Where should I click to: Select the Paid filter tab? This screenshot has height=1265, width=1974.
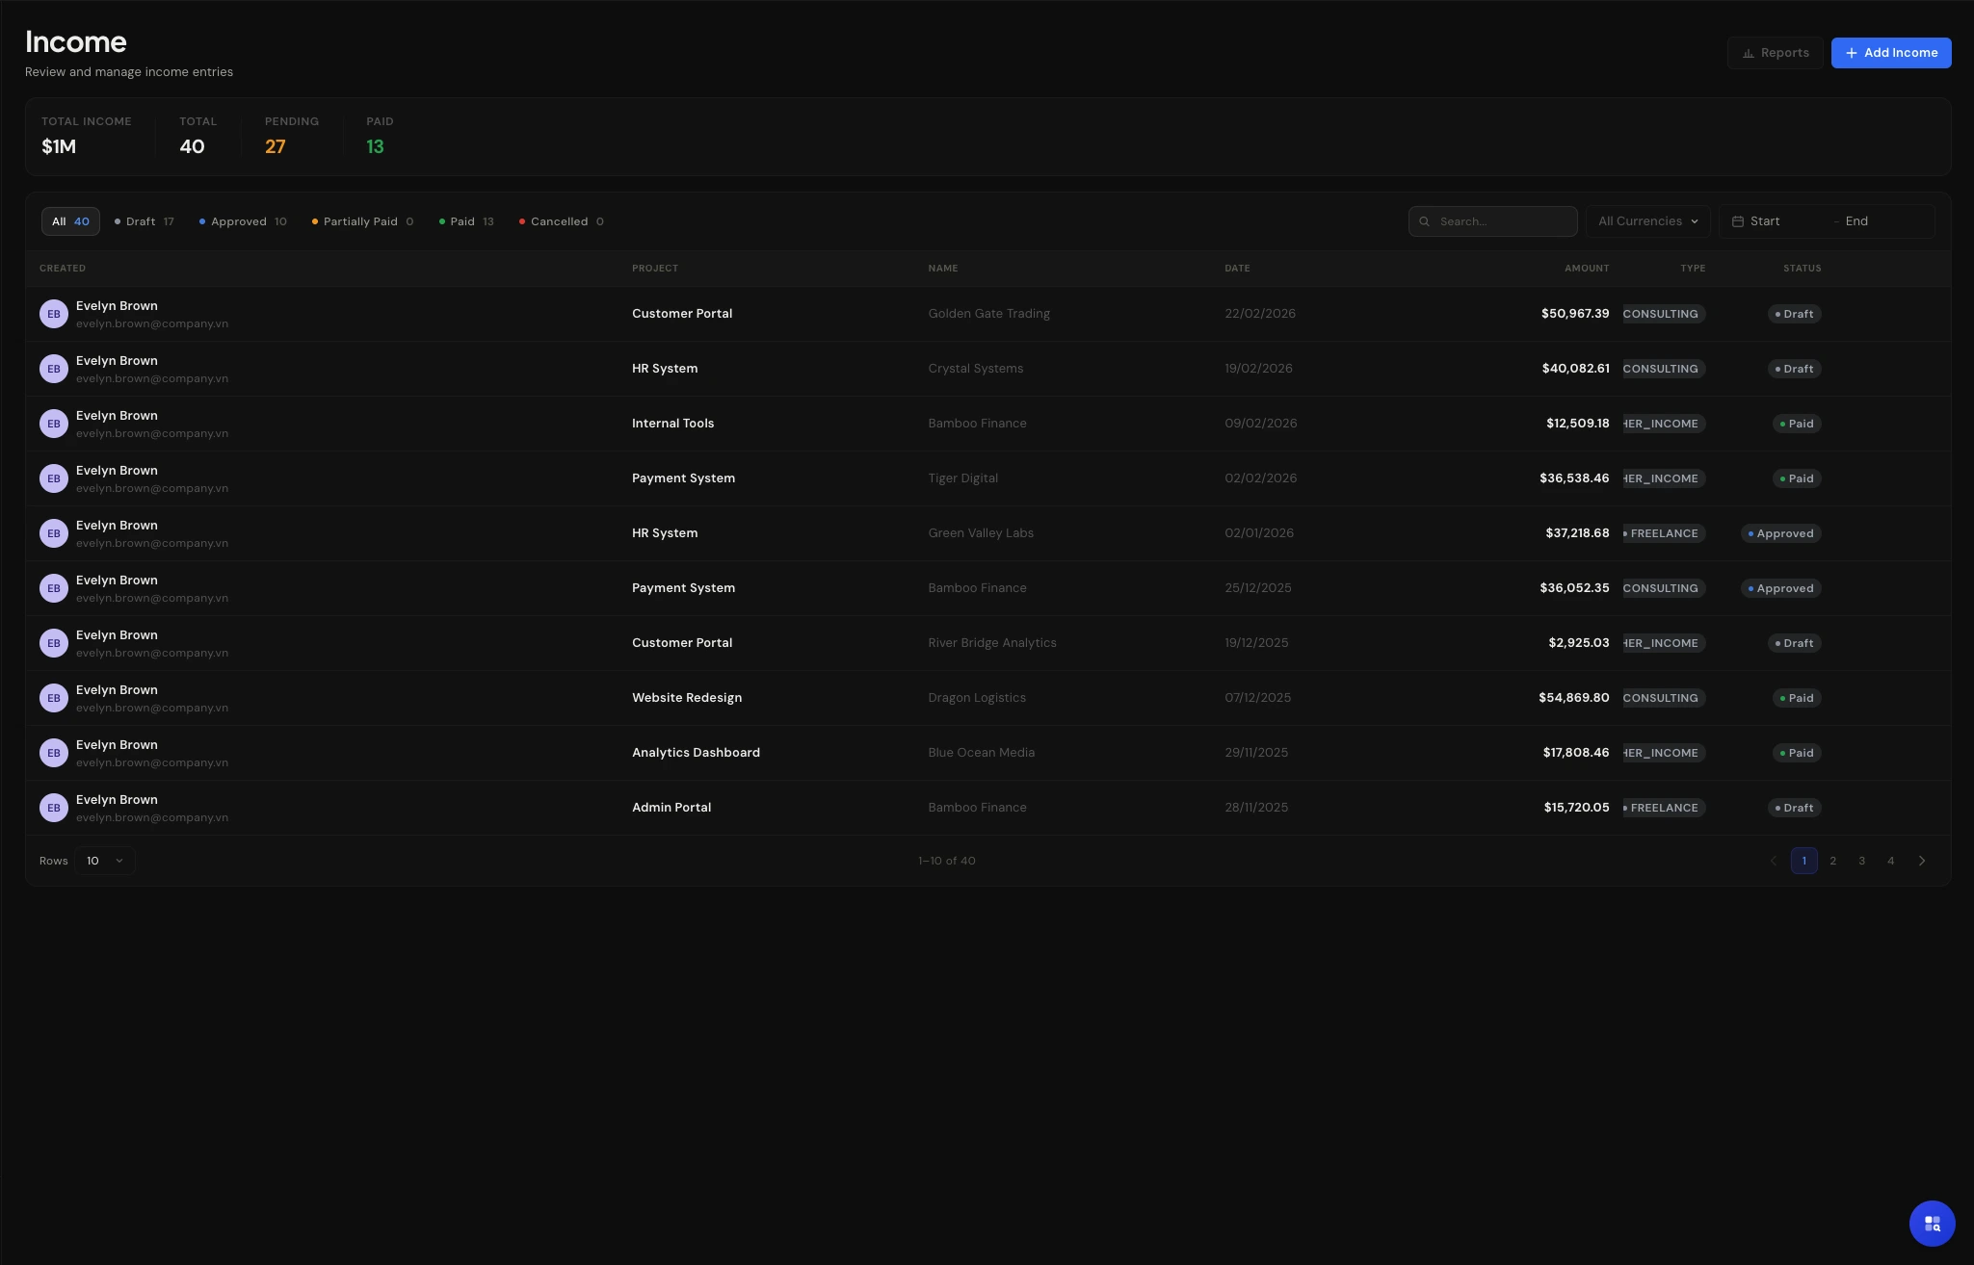466,221
